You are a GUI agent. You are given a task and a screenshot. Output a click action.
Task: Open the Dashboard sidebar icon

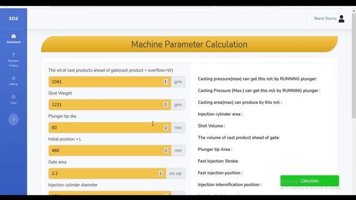pos(13,36)
